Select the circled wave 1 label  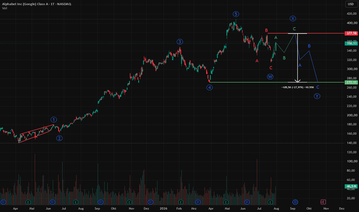tap(54, 119)
